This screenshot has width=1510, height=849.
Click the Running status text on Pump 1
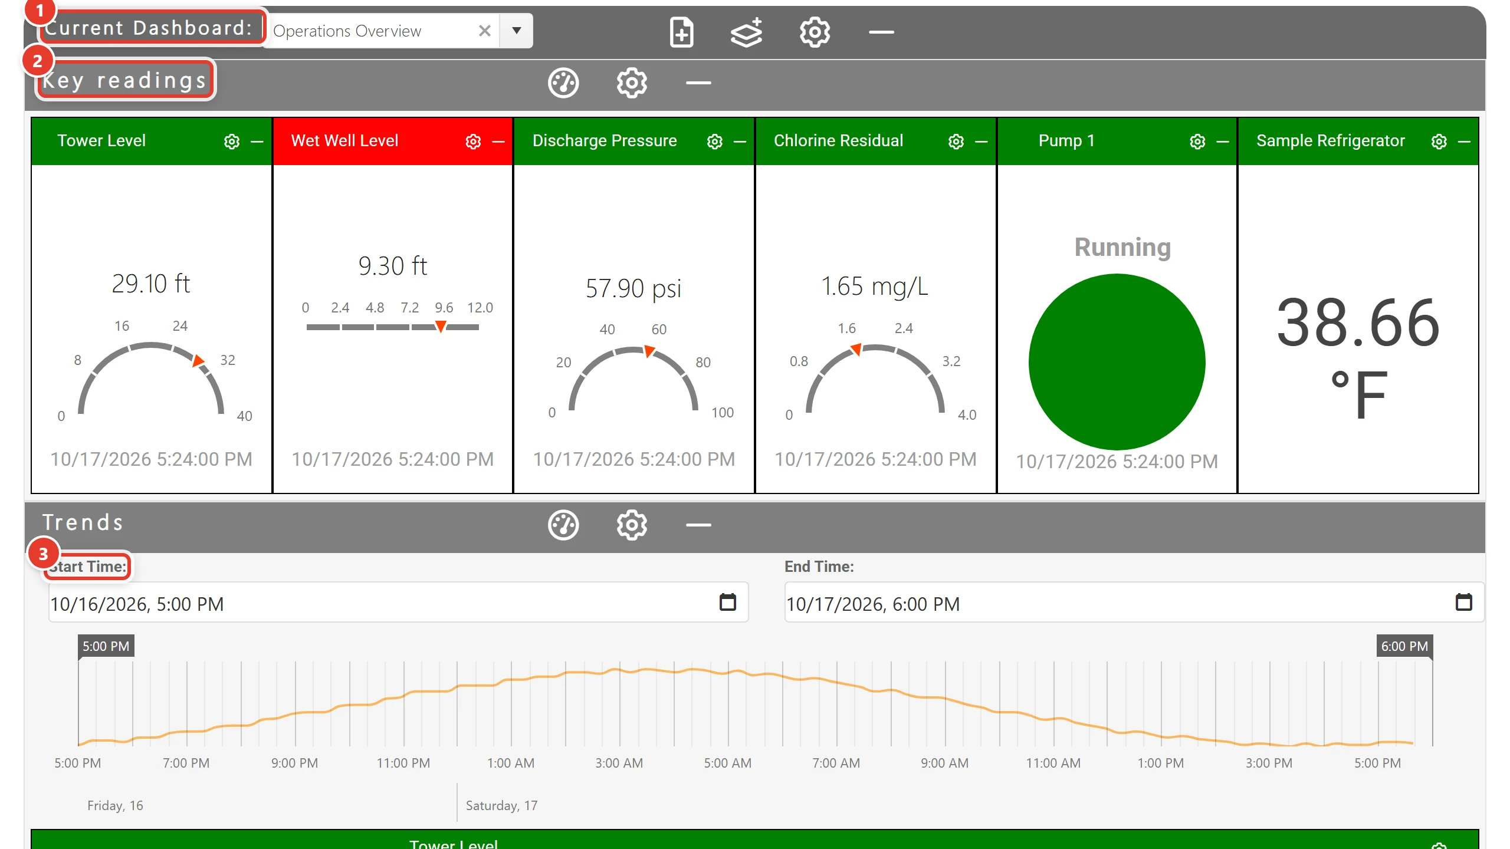[1122, 247]
